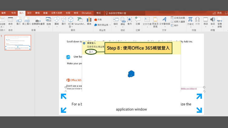
Task: Click the Screenshot (螢幕擷取畫面) icon
Action: coord(38,20)
